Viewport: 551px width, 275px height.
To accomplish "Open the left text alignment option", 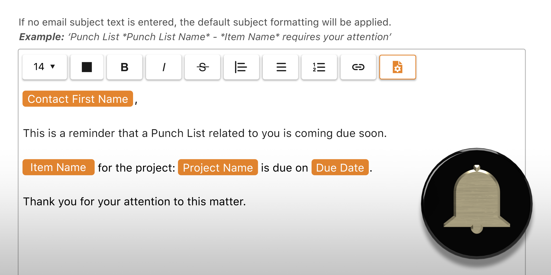I will (241, 67).
